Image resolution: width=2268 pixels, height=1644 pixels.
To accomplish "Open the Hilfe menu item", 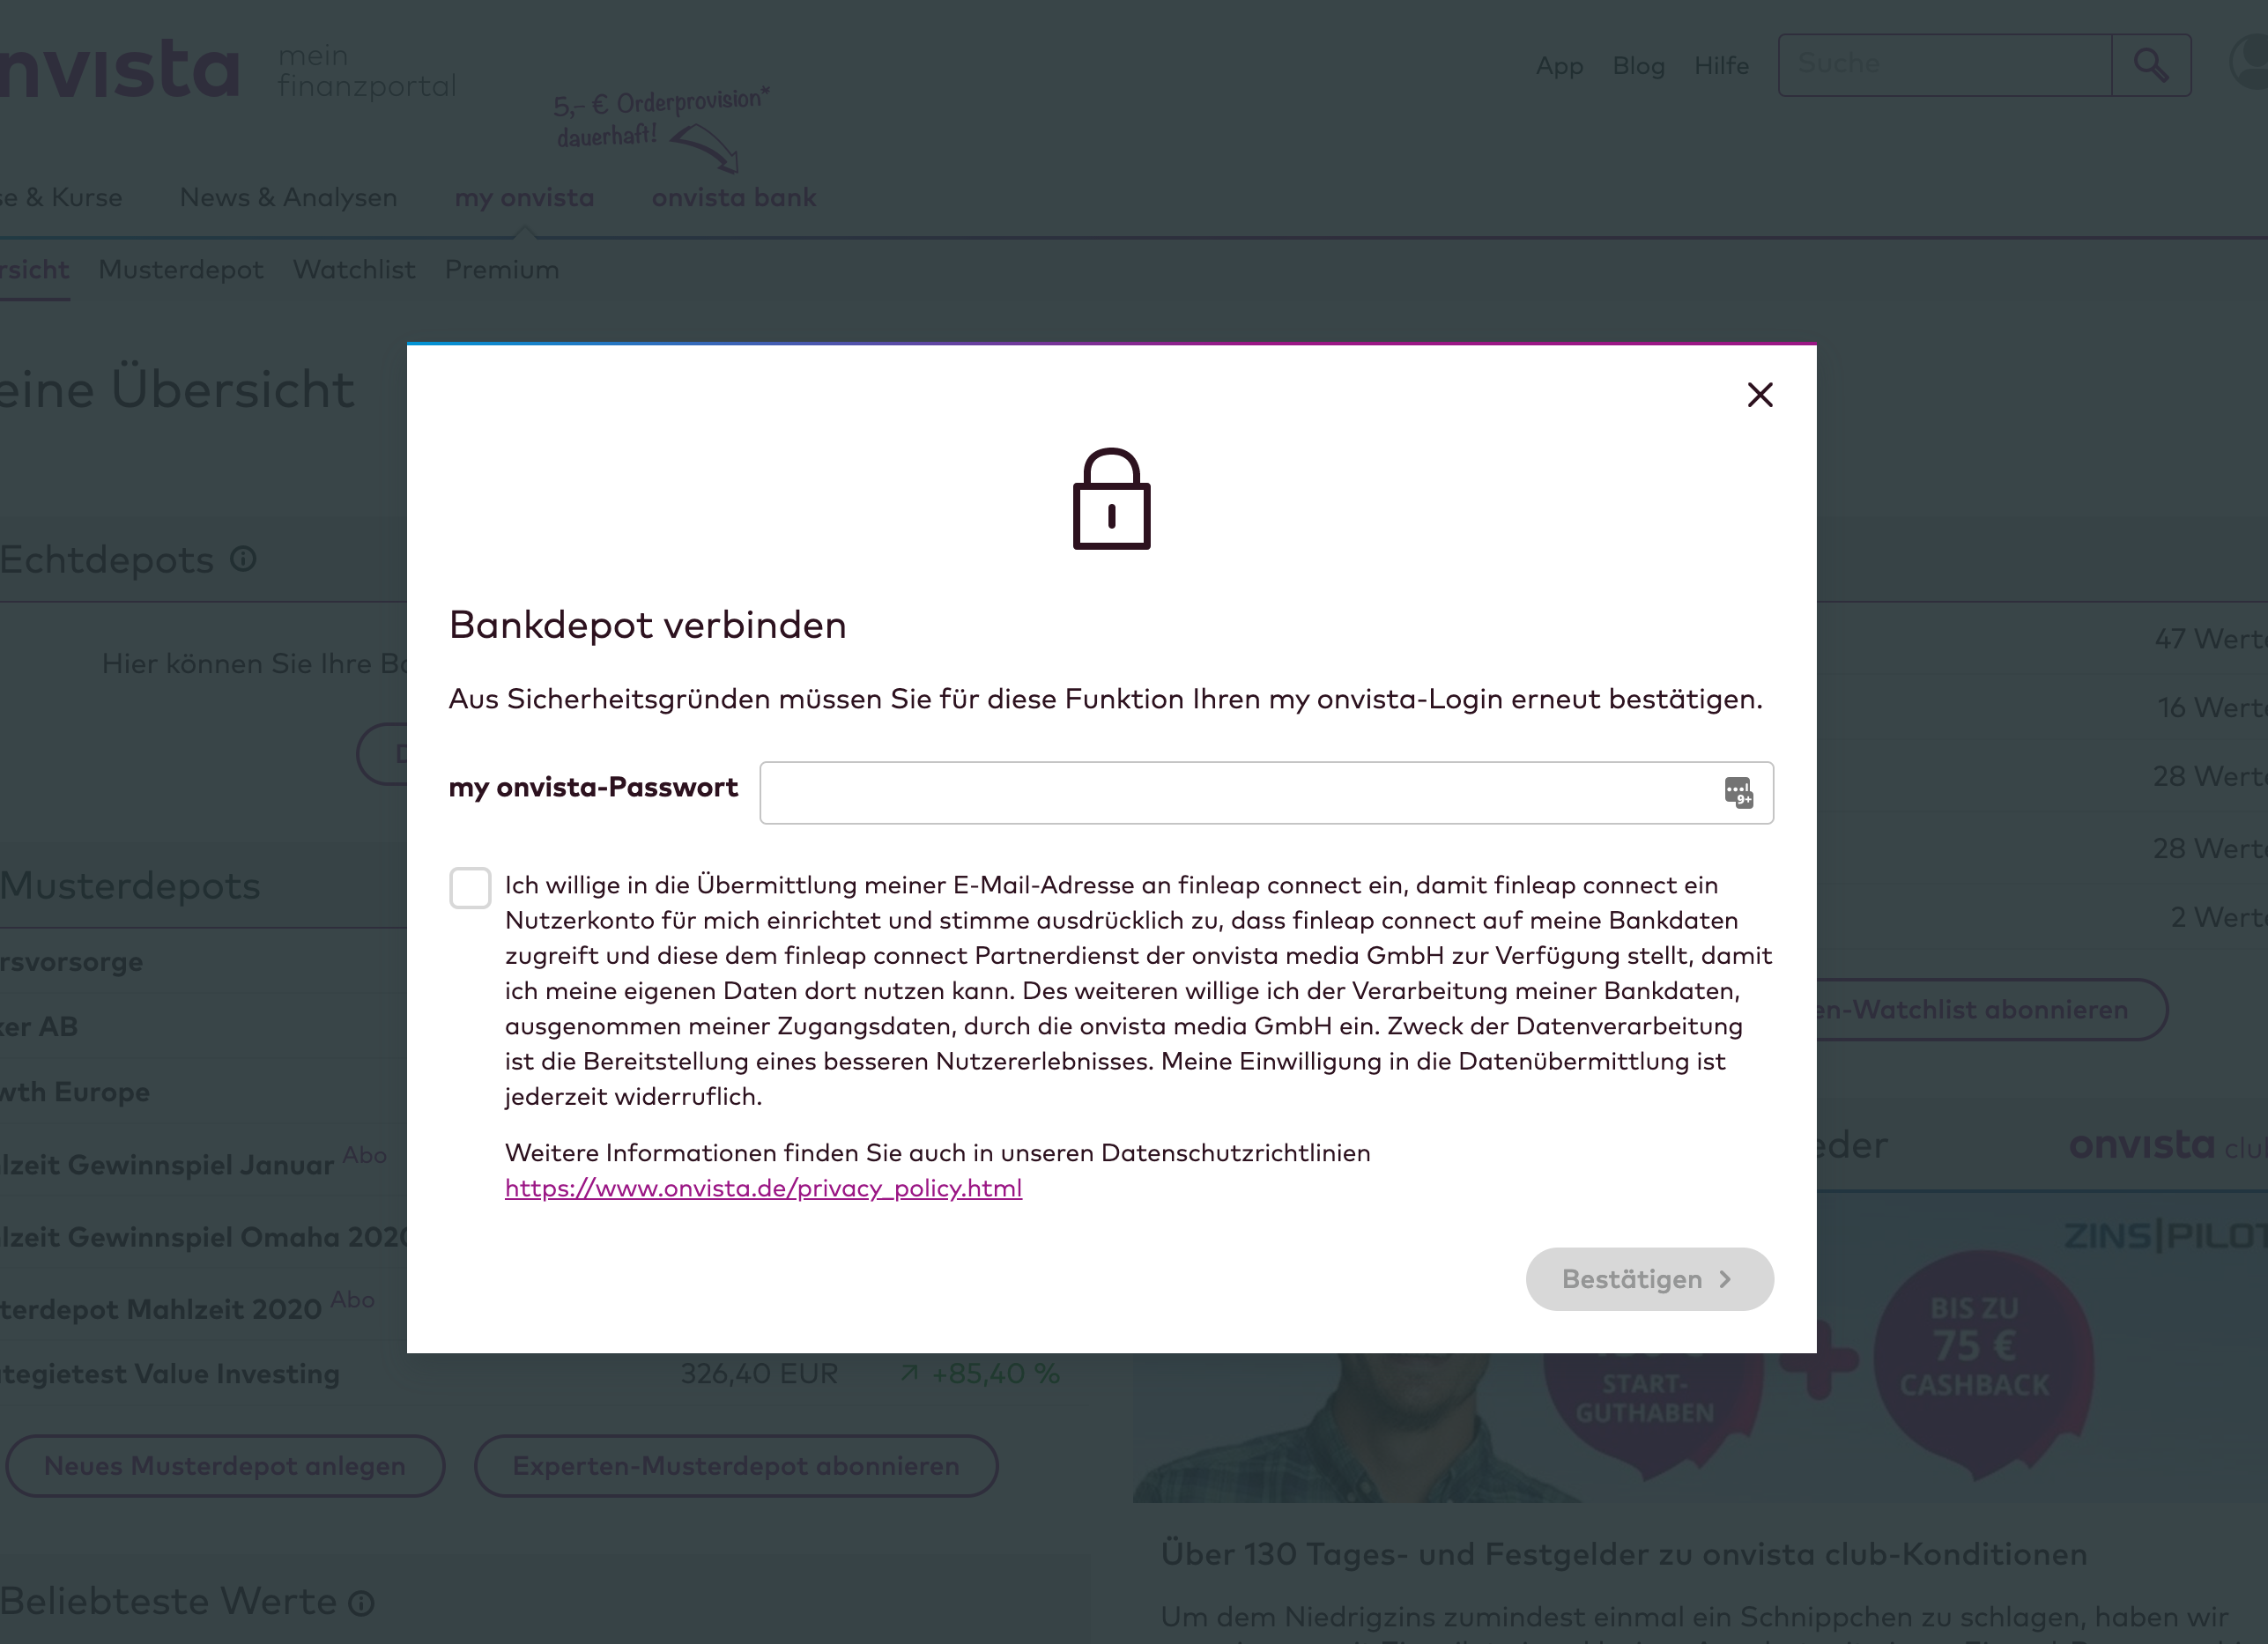I will coord(1722,65).
